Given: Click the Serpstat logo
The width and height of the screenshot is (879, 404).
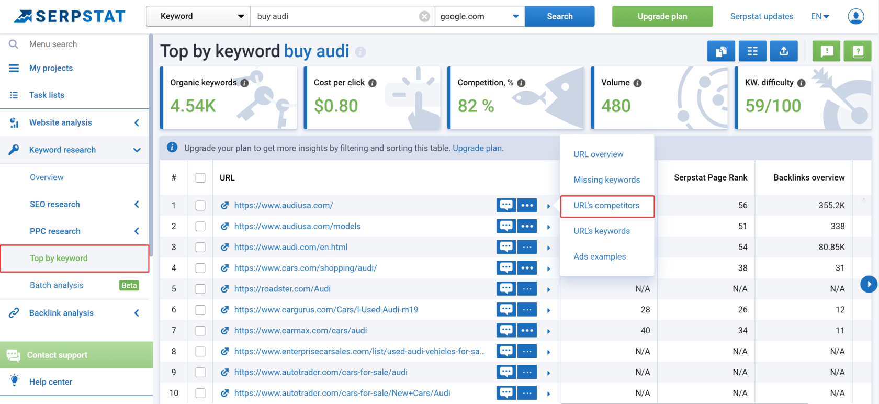Looking at the screenshot, I should (70, 16).
